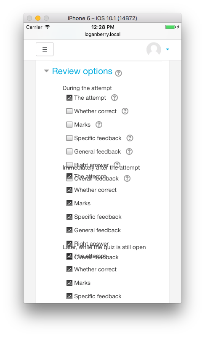Image resolution: width=205 pixels, height=337 pixels.
Task: Show help for Whether correct option
Action: 125,111
